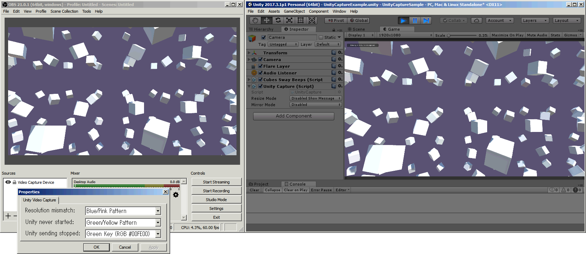The width and height of the screenshot is (586, 254).
Task: Click the Pause button in Unity
Action: click(415, 20)
